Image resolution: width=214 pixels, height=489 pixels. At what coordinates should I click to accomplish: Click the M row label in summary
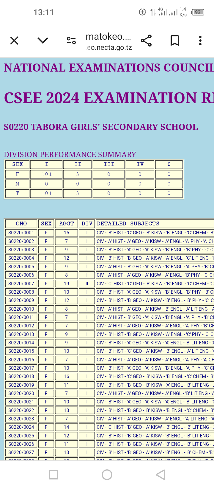17,184
